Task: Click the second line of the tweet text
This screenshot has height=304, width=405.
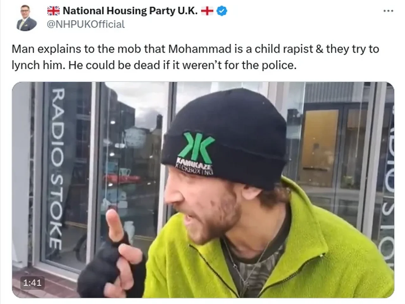Action: tap(154, 65)
